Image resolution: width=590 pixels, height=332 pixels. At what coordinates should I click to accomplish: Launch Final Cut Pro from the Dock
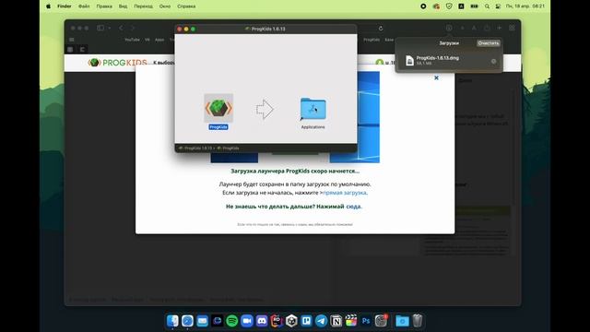point(351,321)
